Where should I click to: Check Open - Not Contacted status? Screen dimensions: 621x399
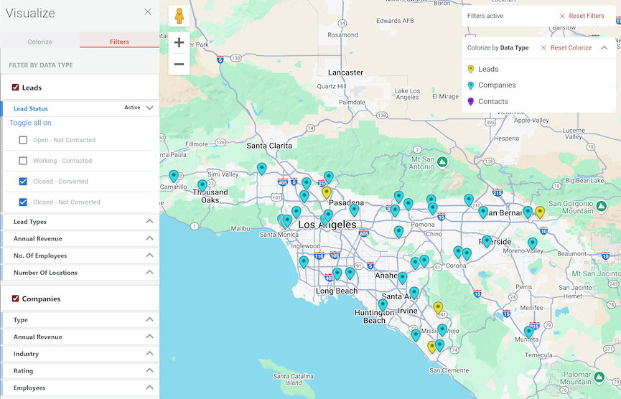click(x=23, y=140)
